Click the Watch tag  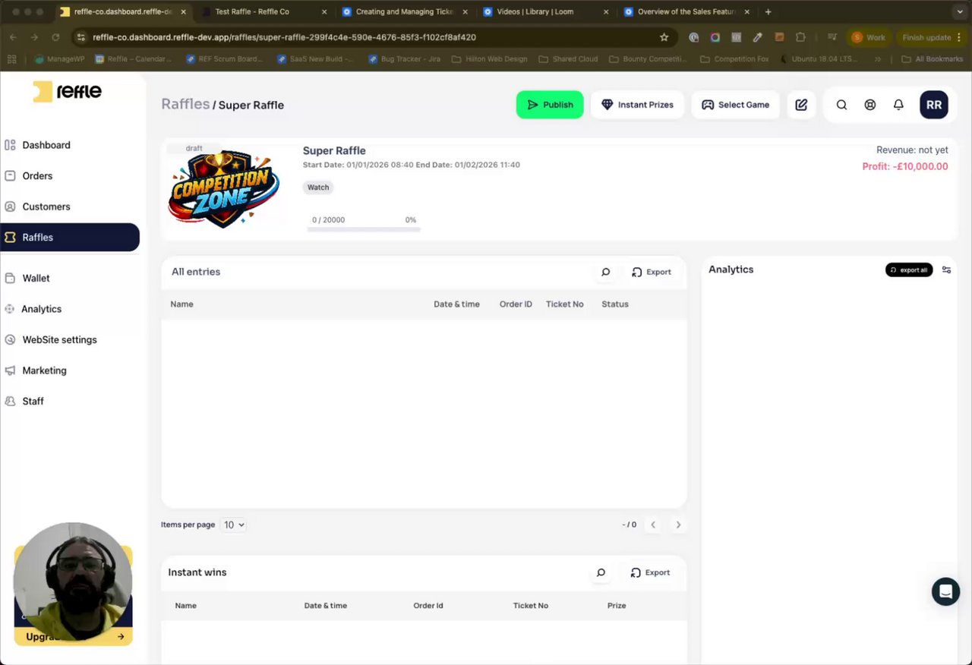click(318, 187)
